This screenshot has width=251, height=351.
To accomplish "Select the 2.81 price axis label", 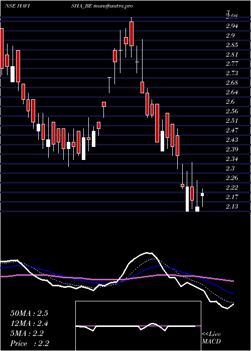I will coord(231,54).
